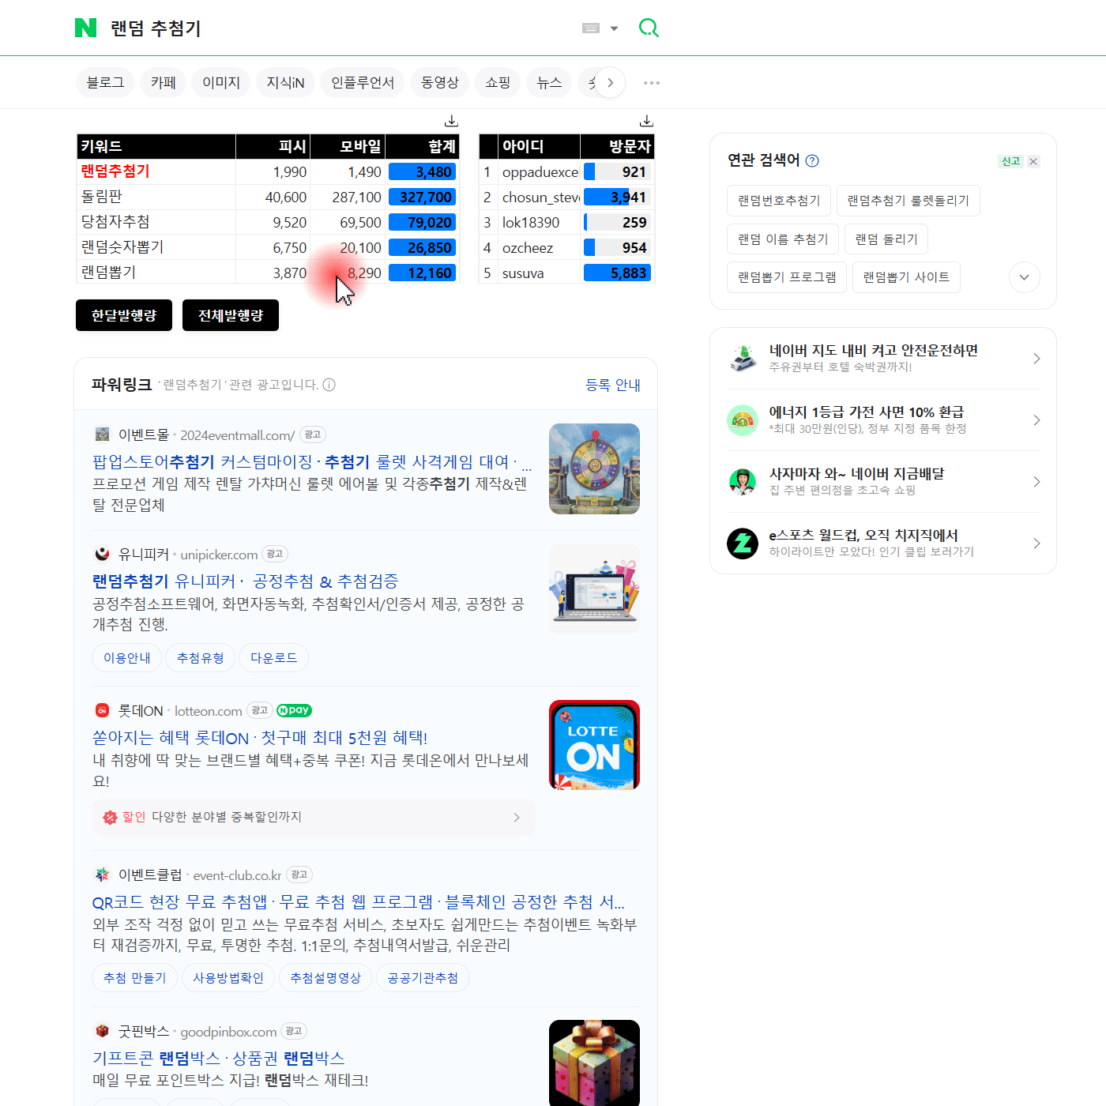The image size is (1106, 1106).
Task: Open the 랜덤추첨기 유니피커 ad title
Action: coord(245,581)
